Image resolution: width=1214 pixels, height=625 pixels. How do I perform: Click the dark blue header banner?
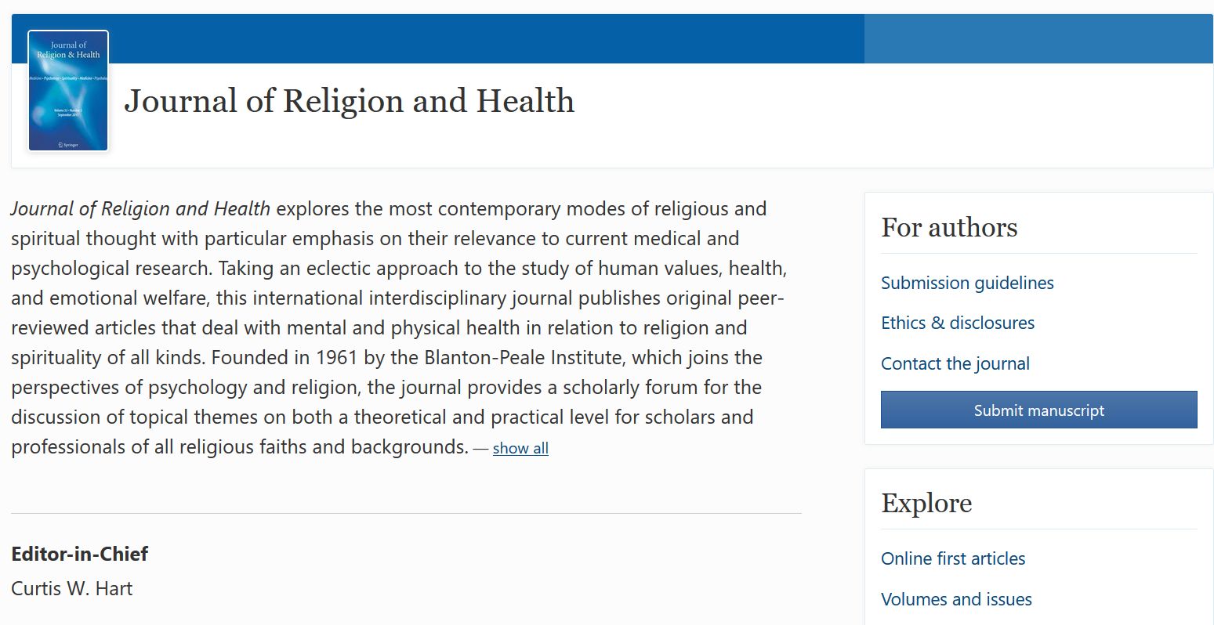(x=486, y=38)
